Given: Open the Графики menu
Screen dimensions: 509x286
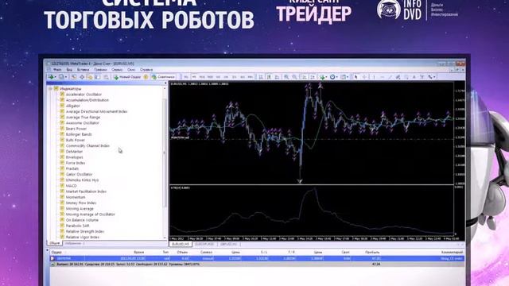Looking at the screenshot, I should coord(100,70).
